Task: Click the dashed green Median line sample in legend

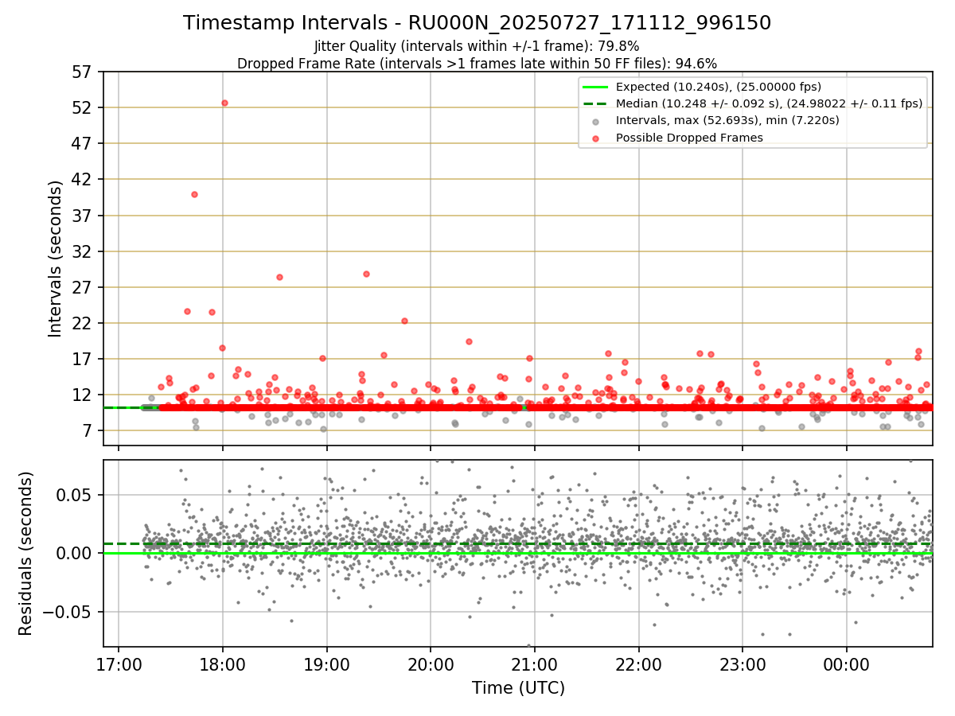Action: click(x=596, y=103)
